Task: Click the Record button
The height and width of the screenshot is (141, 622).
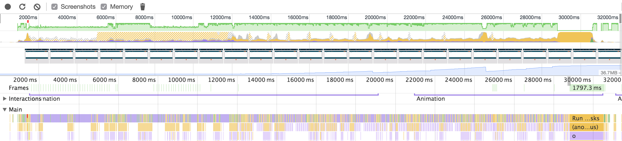Action: 8,7
